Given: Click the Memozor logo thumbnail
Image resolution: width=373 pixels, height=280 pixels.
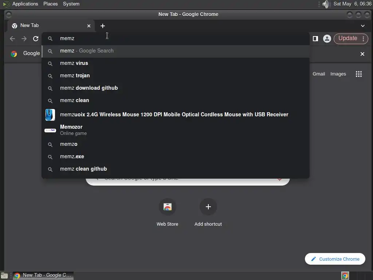Looking at the screenshot, I should pyautogui.click(x=50, y=130).
